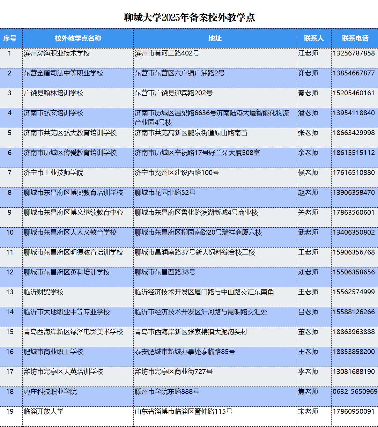
Task: Click phone number 17863560601
Action: tap(354, 213)
